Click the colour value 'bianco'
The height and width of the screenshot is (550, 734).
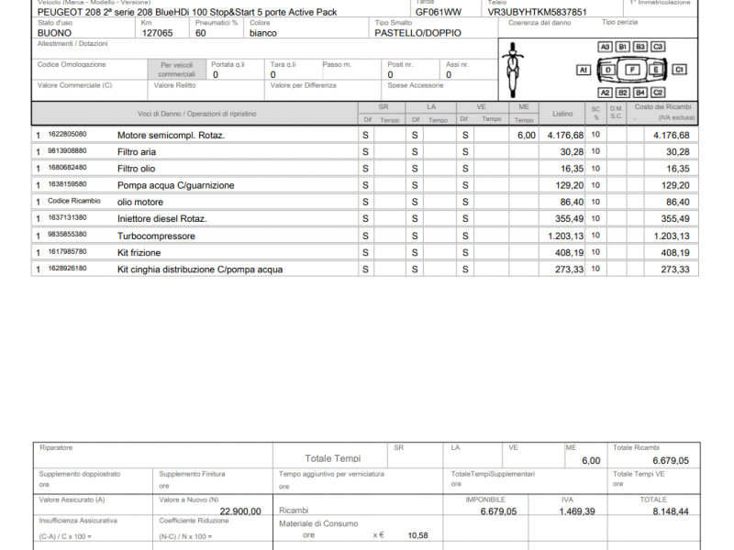[x=263, y=33]
